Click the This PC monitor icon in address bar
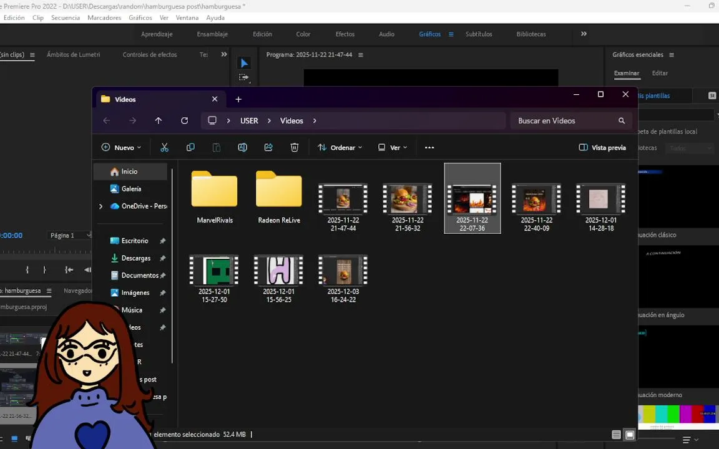Viewport: 719px width, 449px height. (x=212, y=120)
